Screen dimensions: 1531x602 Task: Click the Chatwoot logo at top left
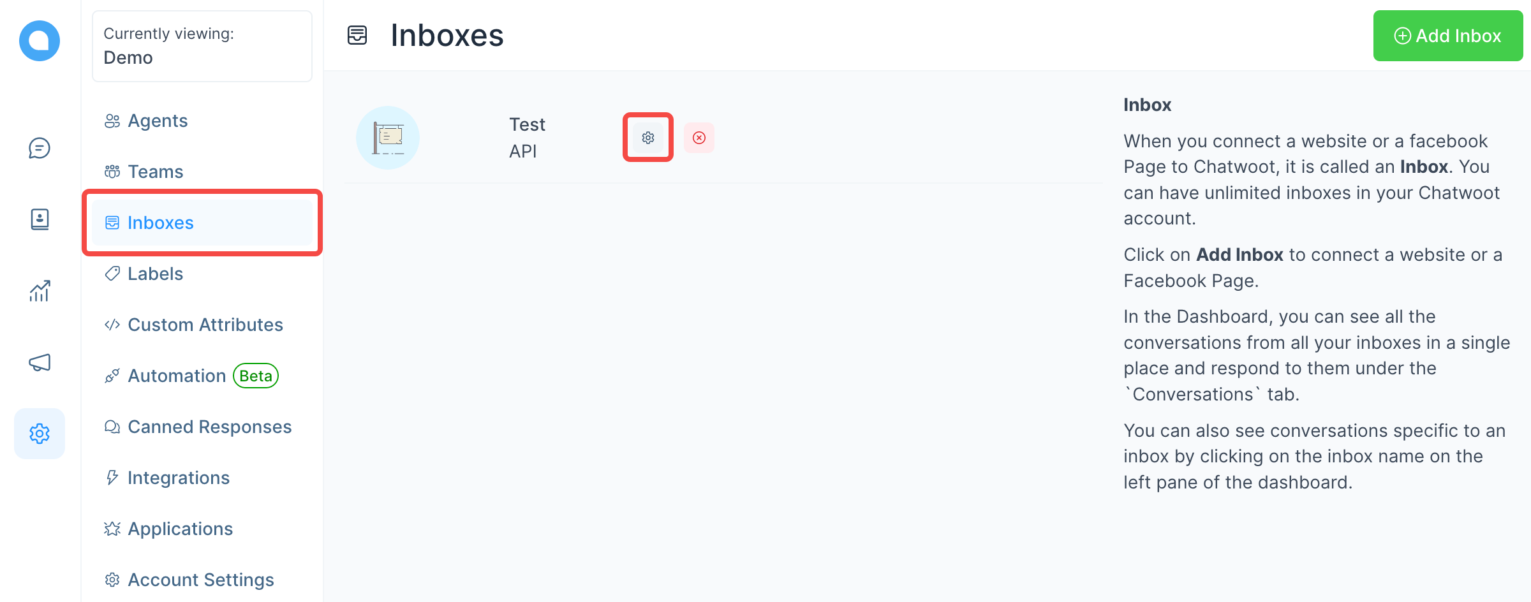40,40
